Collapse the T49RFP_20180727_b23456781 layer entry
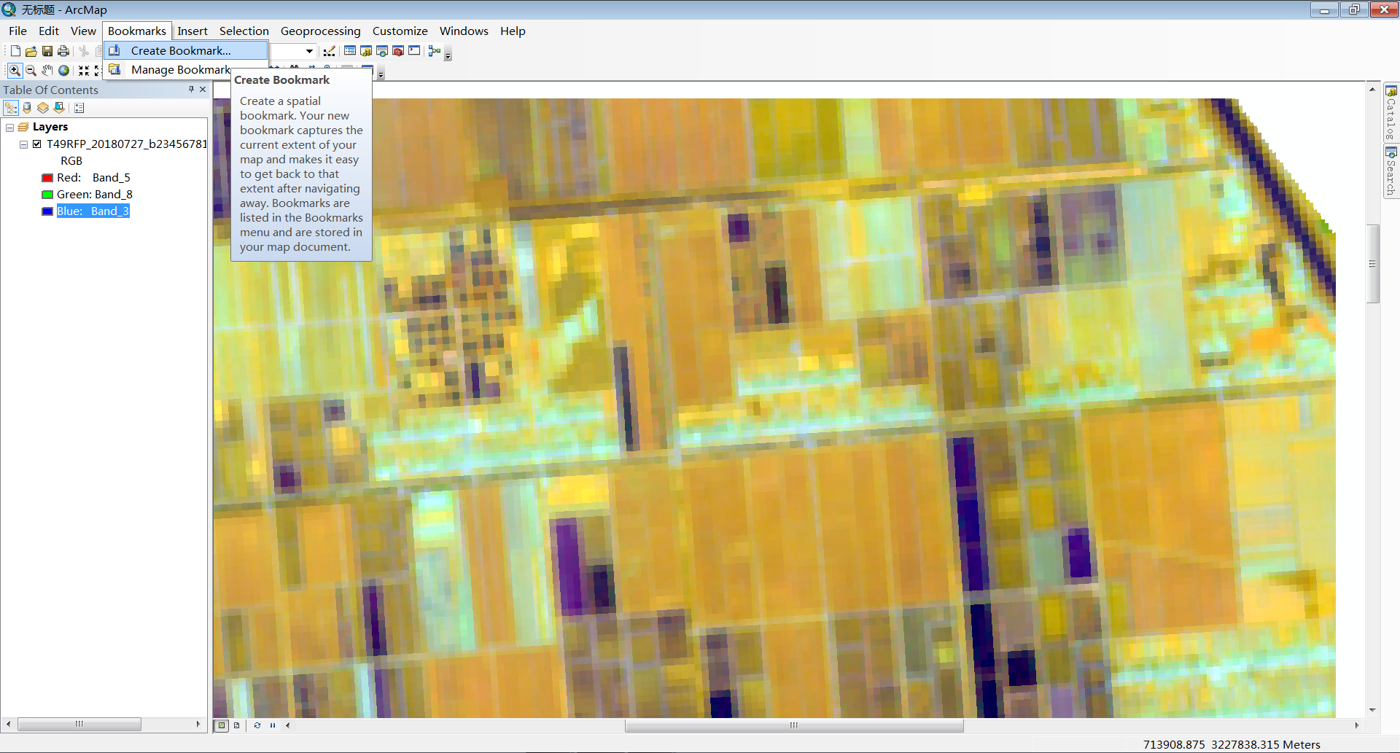 (24, 144)
